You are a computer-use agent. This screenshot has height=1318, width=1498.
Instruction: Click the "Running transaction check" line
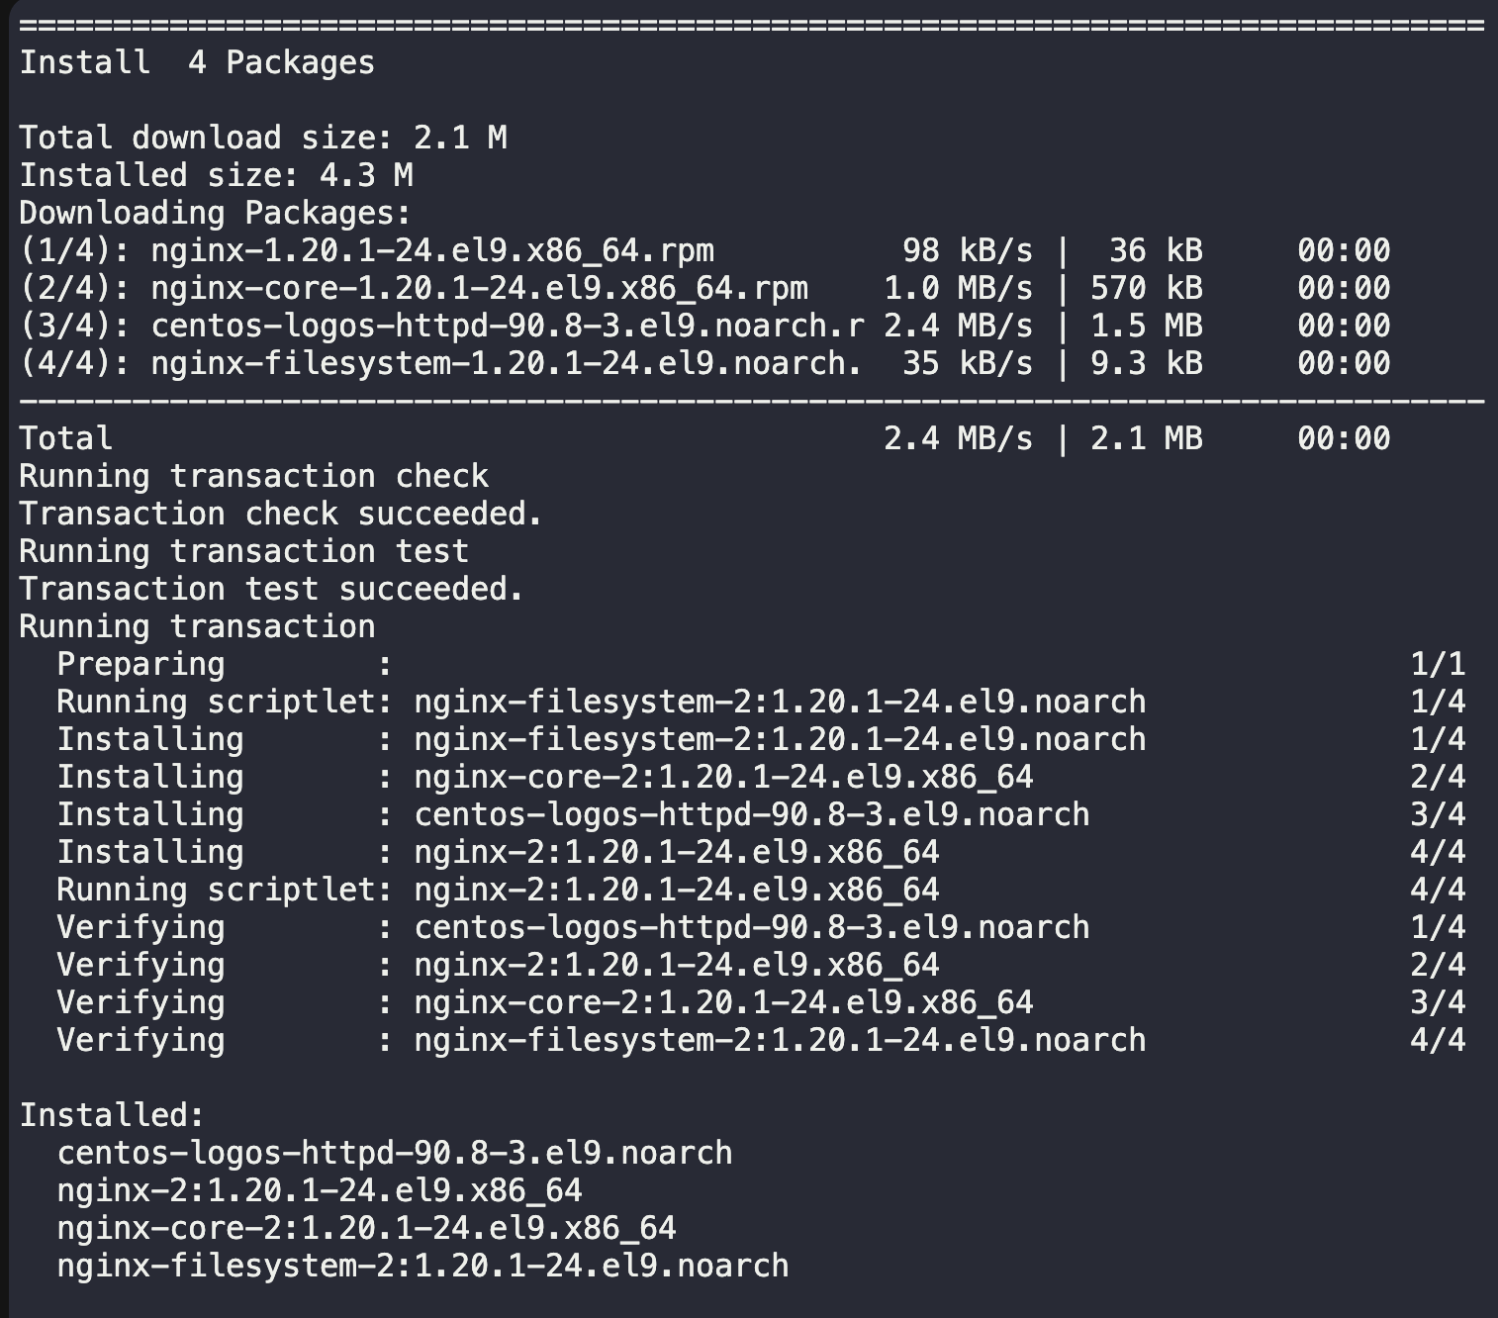(253, 476)
